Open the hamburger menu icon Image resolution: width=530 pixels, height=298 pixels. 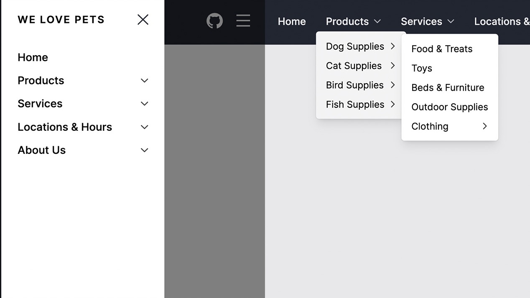[243, 20]
